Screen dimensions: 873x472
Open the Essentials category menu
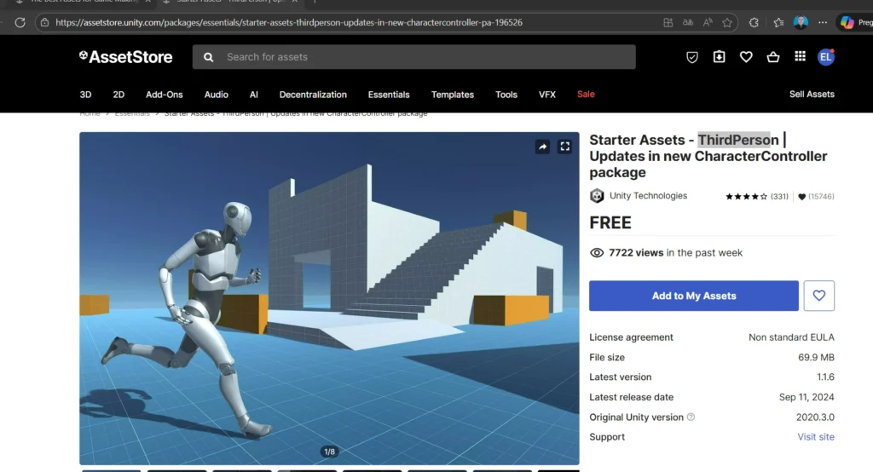pos(389,95)
